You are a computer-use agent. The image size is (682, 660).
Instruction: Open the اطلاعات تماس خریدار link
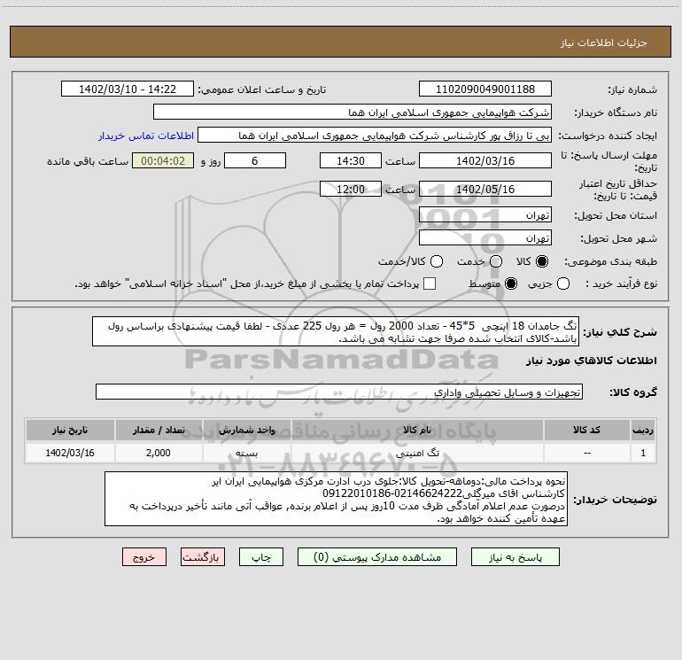146,136
